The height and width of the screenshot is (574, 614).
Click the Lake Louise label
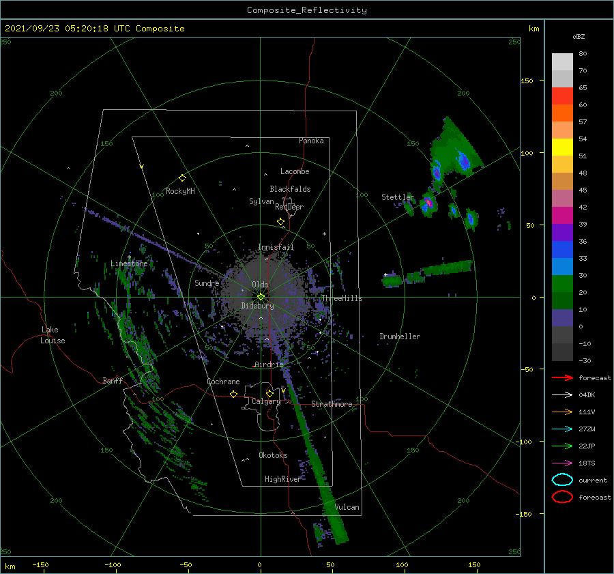pyautogui.click(x=53, y=335)
